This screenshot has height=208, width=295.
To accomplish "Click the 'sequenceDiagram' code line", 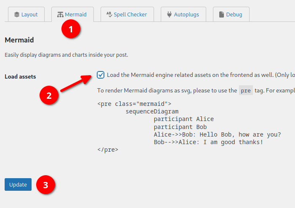I will (x=152, y=111).
